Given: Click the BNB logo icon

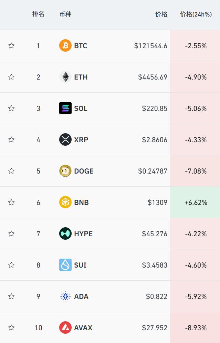Looking at the screenshot, I should tap(65, 202).
